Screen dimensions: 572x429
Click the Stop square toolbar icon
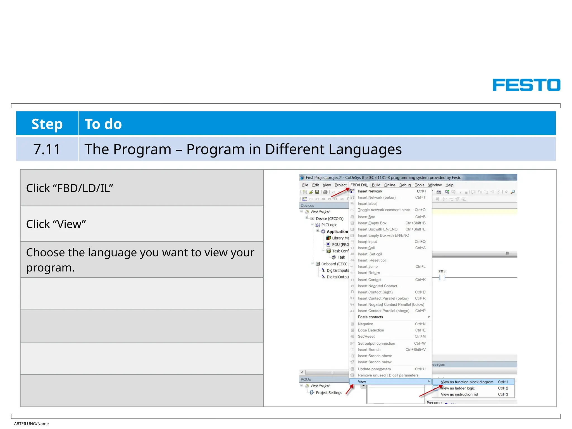[466, 192]
